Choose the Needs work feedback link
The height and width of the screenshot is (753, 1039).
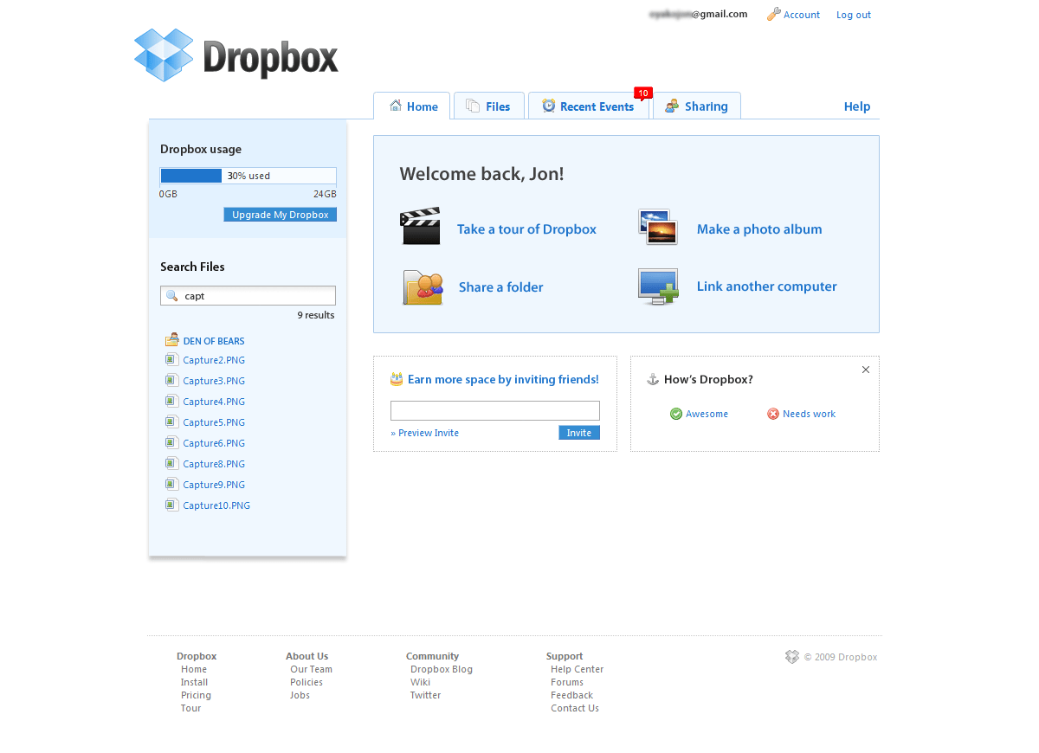pyautogui.click(x=809, y=414)
